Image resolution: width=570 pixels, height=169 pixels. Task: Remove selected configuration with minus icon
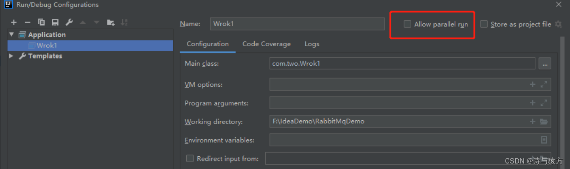28,22
